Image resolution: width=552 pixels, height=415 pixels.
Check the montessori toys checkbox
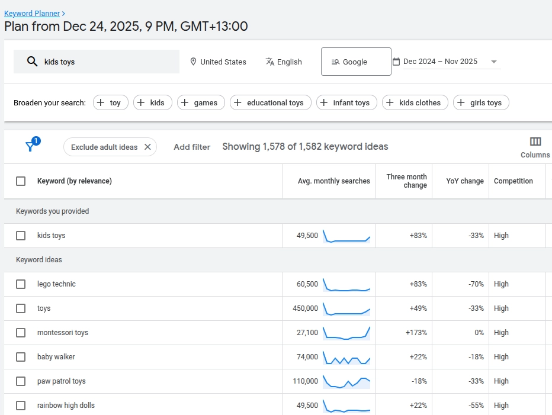coord(21,333)
